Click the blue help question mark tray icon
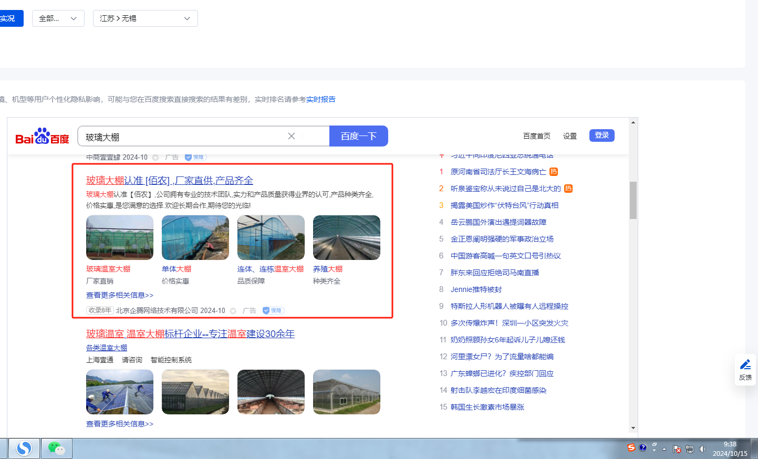The height and width of the screenshot is (459, 758). (642, 447)
